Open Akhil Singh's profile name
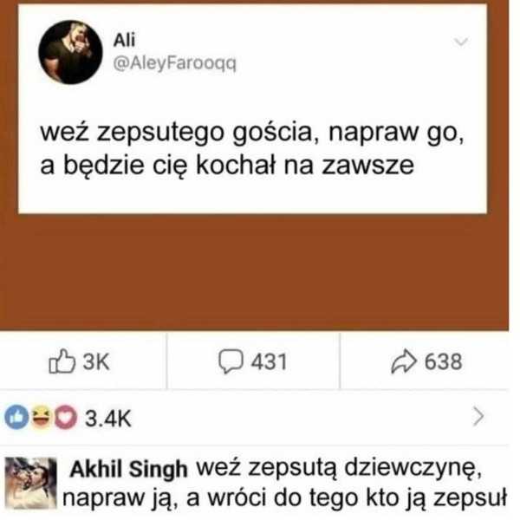The width and height of the screenshot is (520, 520). 128,470
